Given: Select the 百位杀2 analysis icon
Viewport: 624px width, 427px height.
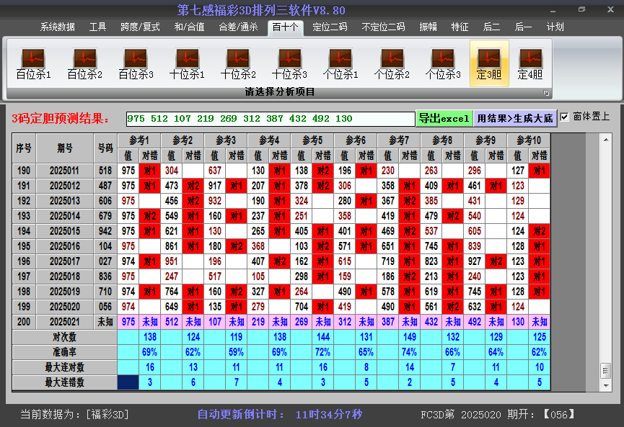Looking at the screenshot, I should click(x=84, y=63).
